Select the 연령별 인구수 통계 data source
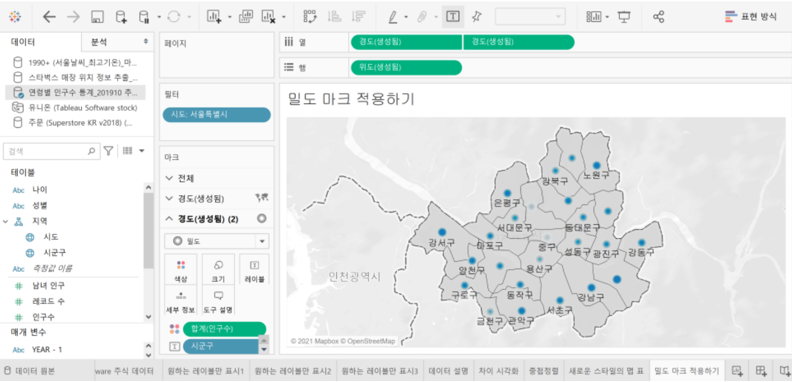This screenshot has height=382, width=792. (x=75, y=92)
